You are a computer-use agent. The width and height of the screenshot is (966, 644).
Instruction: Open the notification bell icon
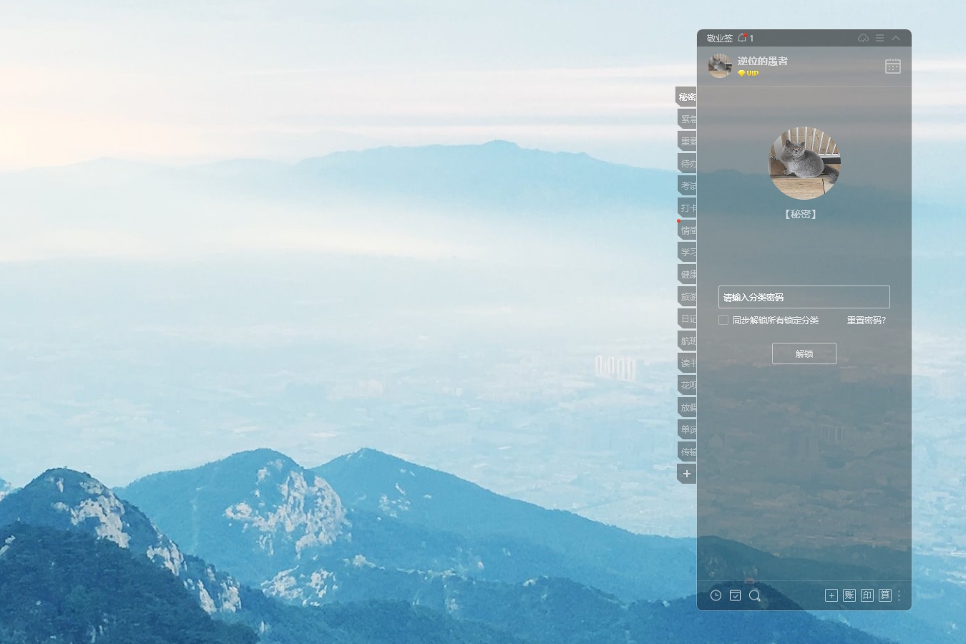742,38
